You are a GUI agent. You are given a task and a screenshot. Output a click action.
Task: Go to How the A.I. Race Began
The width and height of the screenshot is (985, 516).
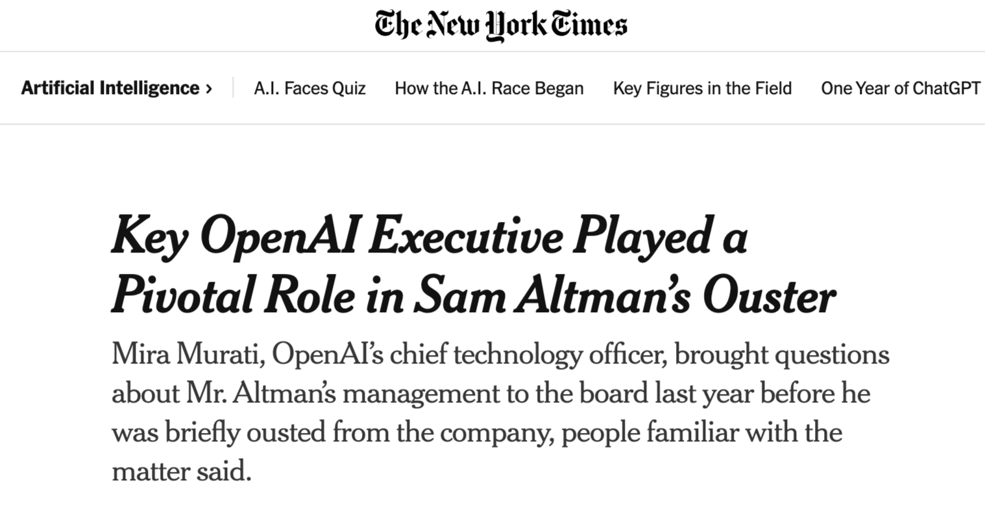point(489,88)
